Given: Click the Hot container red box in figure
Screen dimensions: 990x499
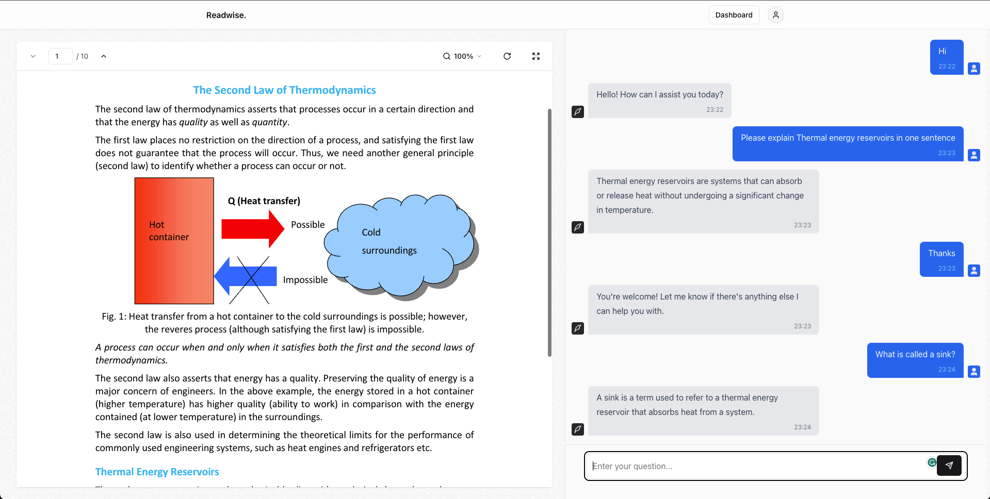Looking at the screenshot, I should [x=174, y=241].
